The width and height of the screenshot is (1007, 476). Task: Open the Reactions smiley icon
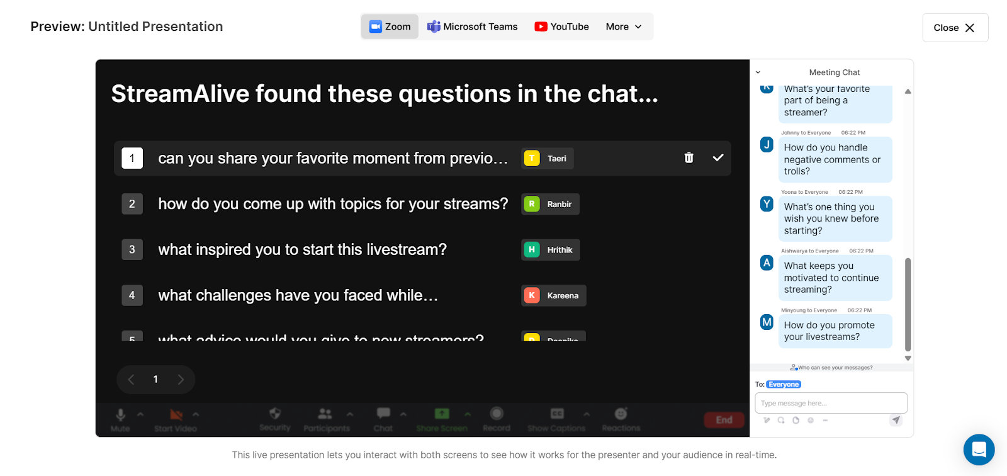tap(621, 414)
